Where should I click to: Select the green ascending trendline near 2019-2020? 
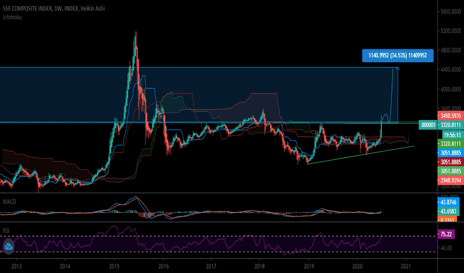coord(361,155)
